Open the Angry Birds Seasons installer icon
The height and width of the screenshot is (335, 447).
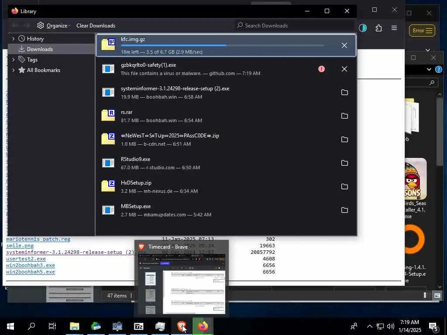coord(416,179)
